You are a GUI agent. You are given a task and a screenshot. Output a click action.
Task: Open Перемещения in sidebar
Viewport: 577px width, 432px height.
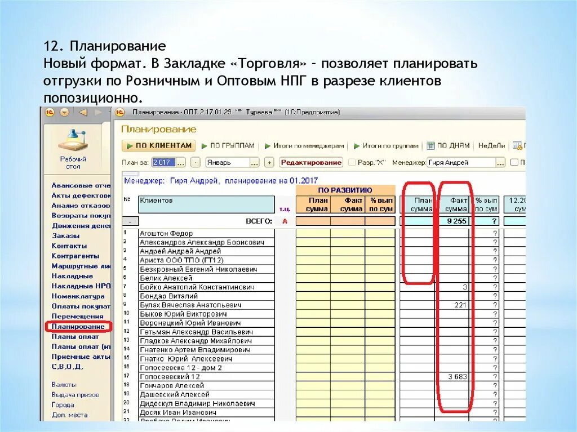pyautogui.click(x=77, y=317)
